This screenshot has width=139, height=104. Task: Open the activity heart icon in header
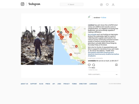107,5
